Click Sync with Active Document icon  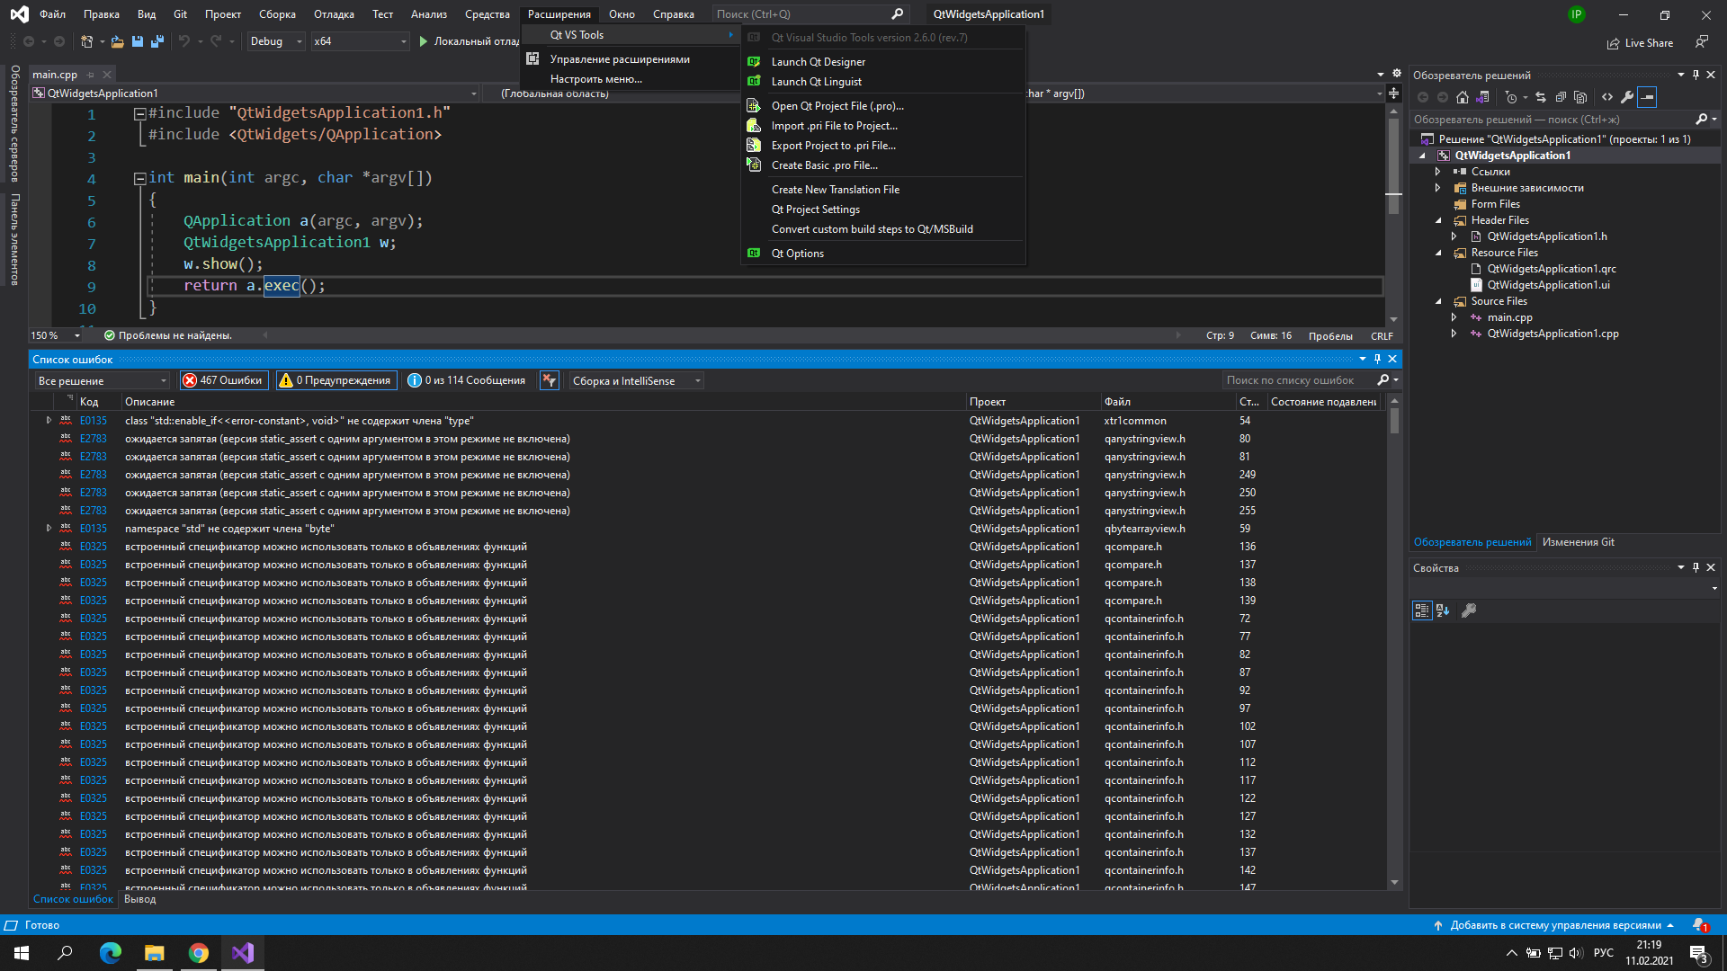(1541, 97)
